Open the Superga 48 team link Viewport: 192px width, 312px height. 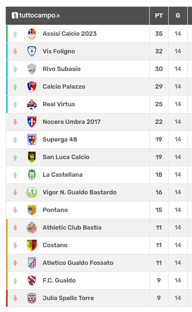[60, 140]
